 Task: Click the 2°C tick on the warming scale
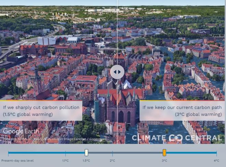(112, 153)
